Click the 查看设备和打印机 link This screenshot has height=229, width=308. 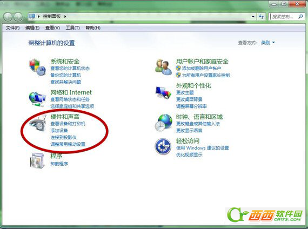pyautogui.click(x=68, y=124)
